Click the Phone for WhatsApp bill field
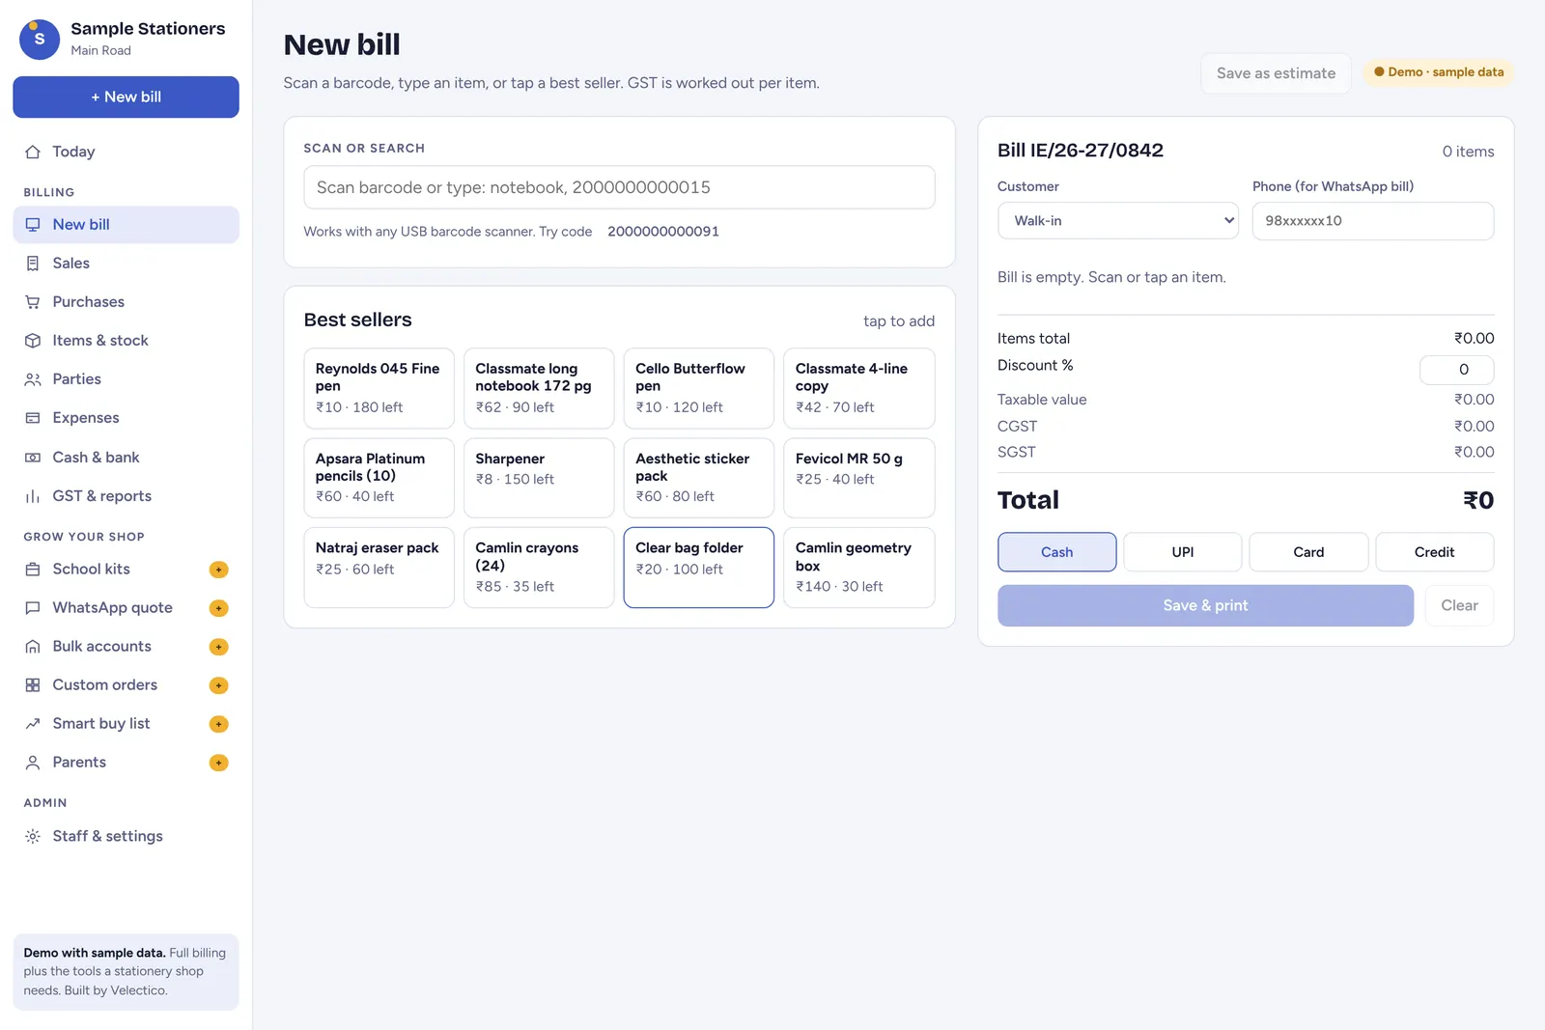This screenshot has width=1545, height=1030. pos(1372,221)
